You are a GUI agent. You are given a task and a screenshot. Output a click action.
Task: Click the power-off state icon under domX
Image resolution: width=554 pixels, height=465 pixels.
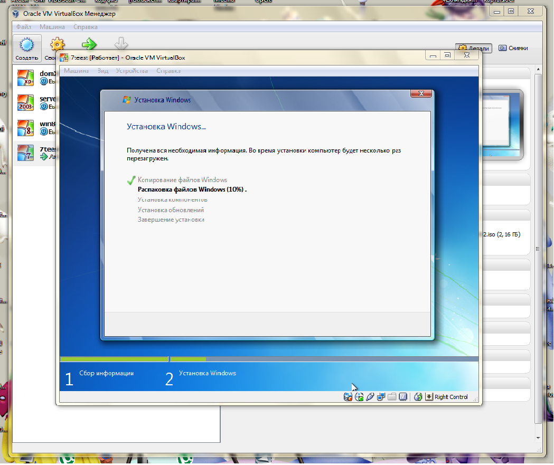coord(44,81)
